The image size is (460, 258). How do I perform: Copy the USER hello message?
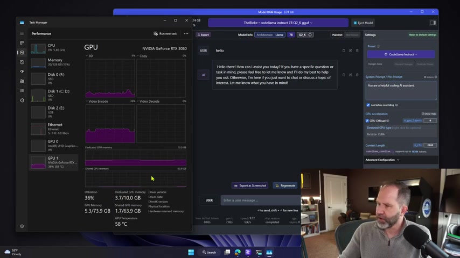tap(344, 51)
